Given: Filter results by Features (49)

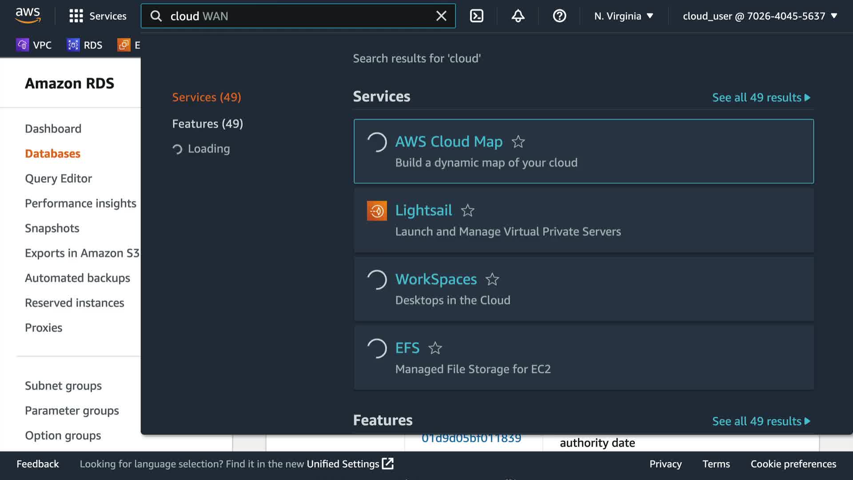Looking at the screenshot, I should click(207, 124).
